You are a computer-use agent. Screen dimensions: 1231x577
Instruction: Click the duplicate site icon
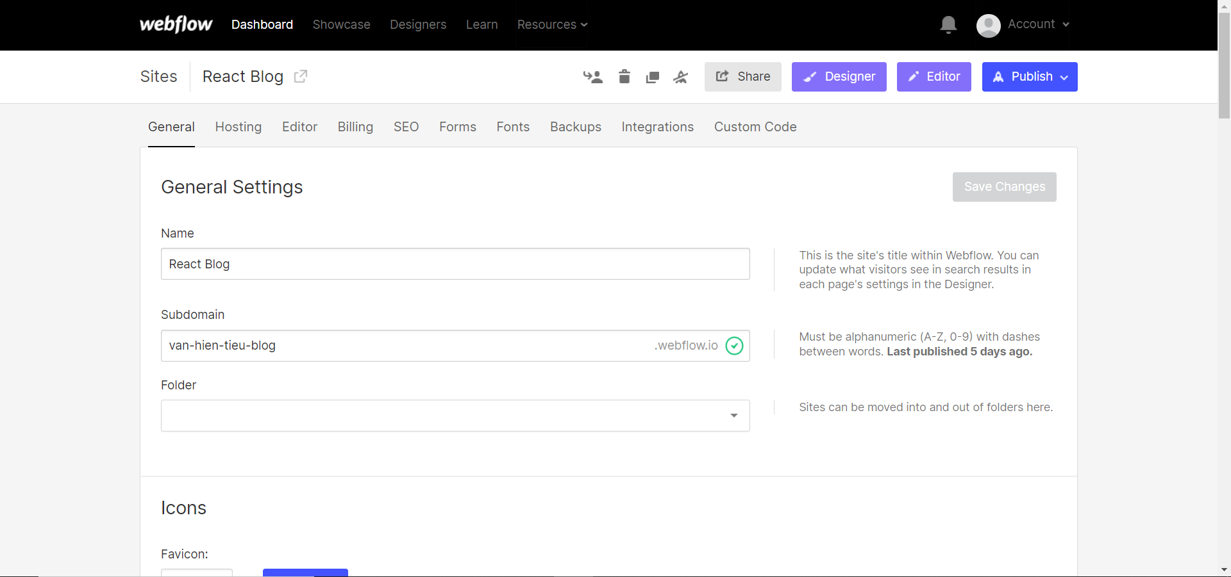(x=653, y=77)
